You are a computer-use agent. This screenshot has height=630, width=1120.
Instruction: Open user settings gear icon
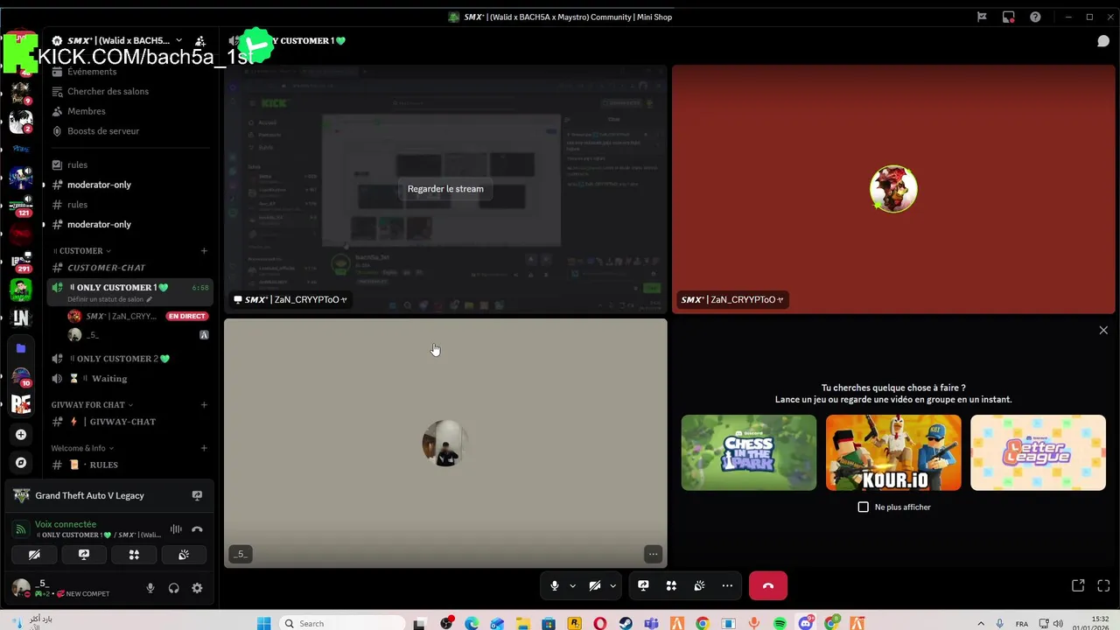click(197, 588)
